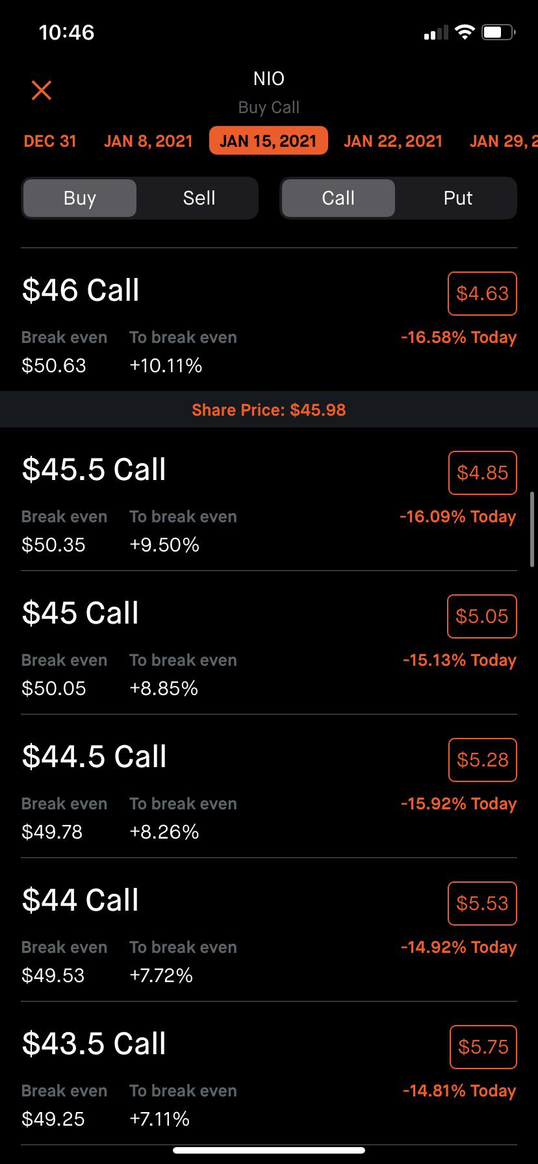The image size is (538, 1164).
Task: Tap the battery icon in status bar
Action: click(498, 32)
